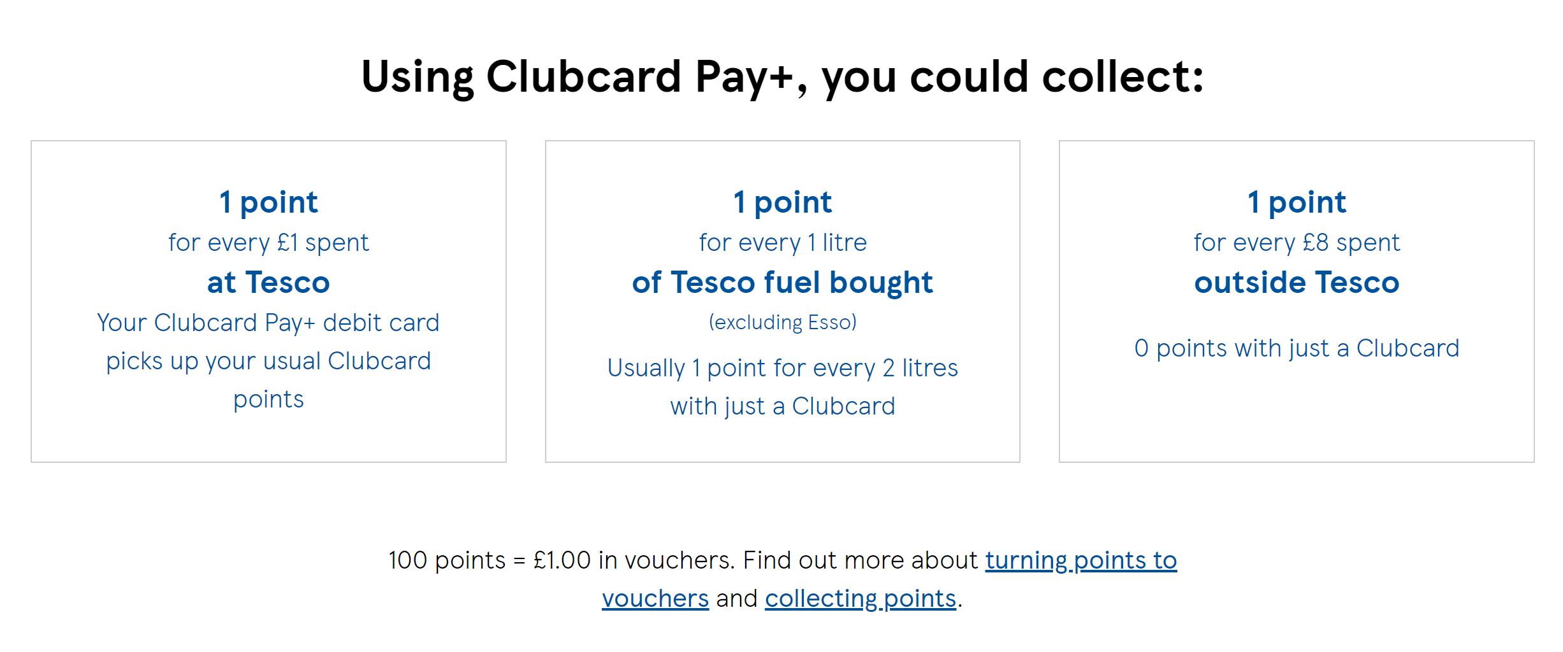Select the "for every 1 litre" text

782,243
